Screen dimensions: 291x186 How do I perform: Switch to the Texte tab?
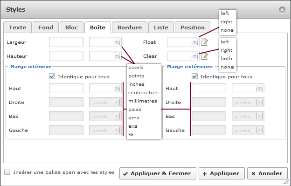coord(17,28)
